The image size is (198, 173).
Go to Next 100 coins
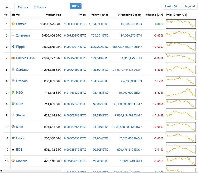(x=173, y=6)
